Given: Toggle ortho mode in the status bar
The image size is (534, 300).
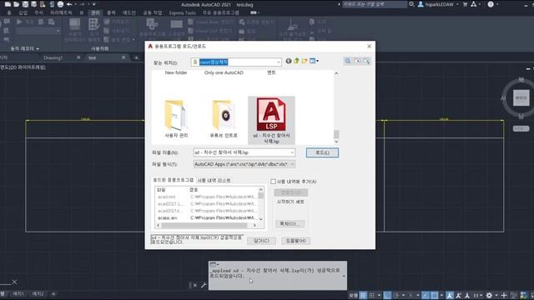Looking at the screenshot, I should point(387,295).
